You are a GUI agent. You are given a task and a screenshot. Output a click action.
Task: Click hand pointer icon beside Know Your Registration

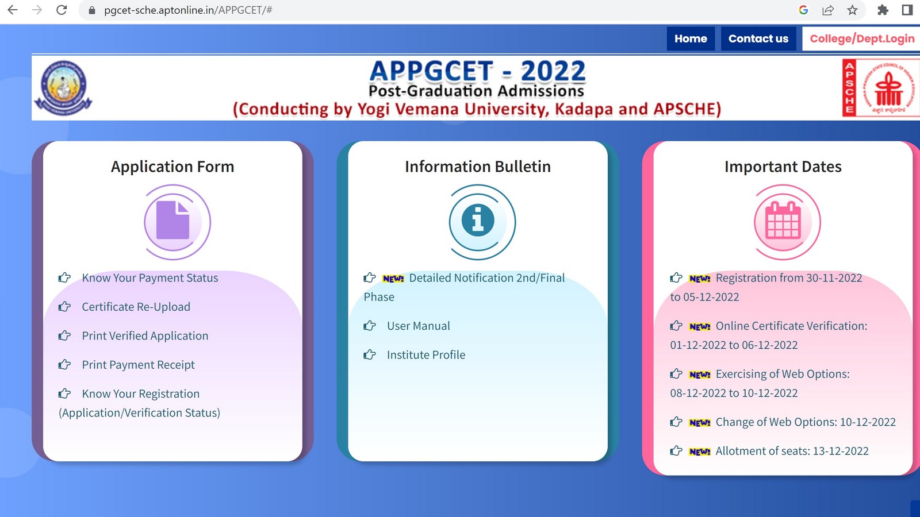coord(64,393)
